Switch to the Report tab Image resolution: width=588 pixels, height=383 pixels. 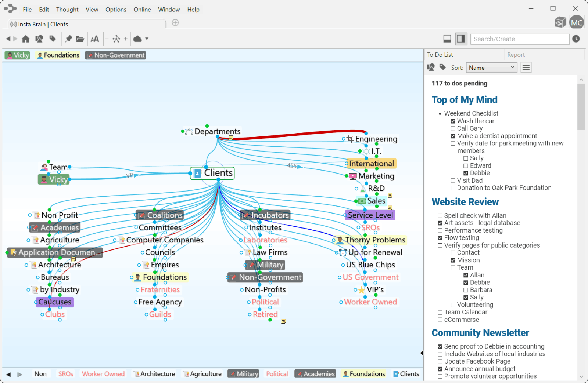pos(516,55)
